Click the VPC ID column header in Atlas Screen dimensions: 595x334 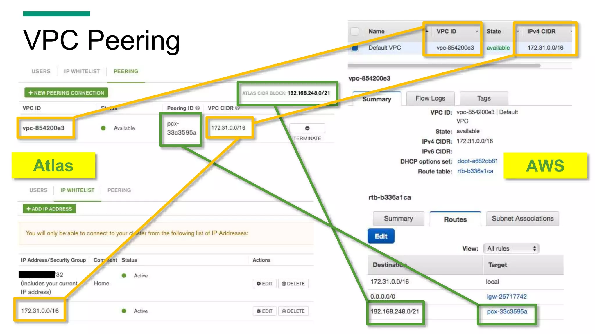[32, 108]
